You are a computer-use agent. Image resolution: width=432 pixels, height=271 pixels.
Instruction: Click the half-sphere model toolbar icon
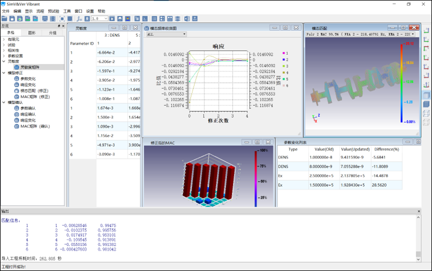click(x=120, y=19)
